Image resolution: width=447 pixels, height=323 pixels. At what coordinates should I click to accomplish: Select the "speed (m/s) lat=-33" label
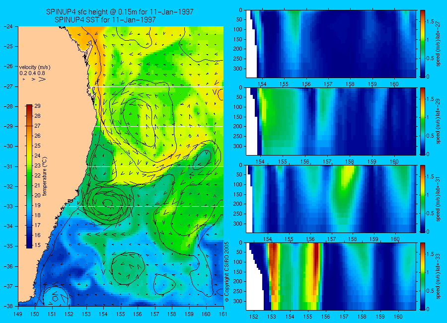tap(438, 277)
